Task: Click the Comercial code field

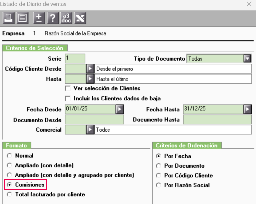Action: tap(76, 130)
